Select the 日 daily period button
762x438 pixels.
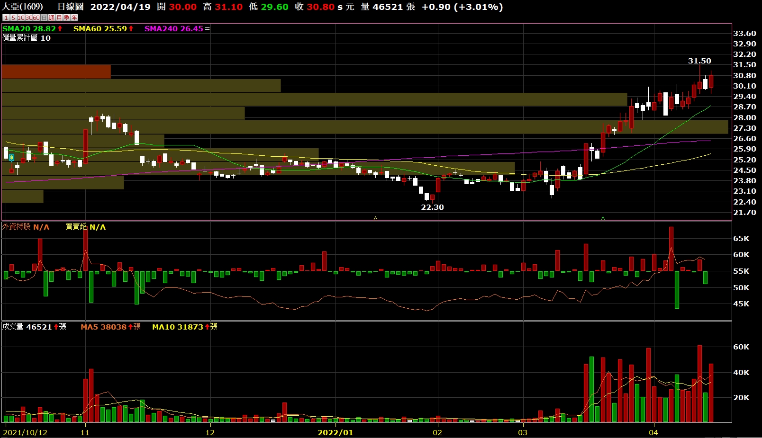point(44,18)
